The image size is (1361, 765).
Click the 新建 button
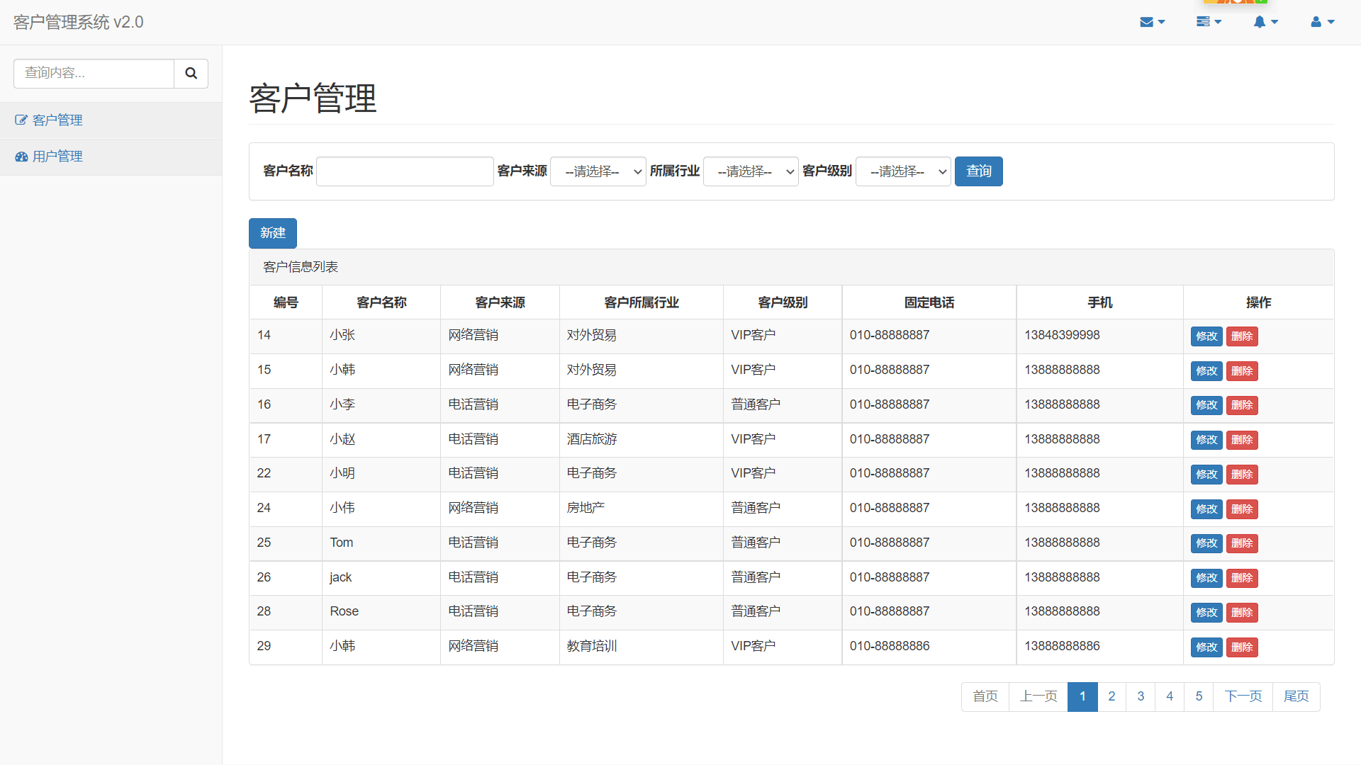tap(273, 233)
